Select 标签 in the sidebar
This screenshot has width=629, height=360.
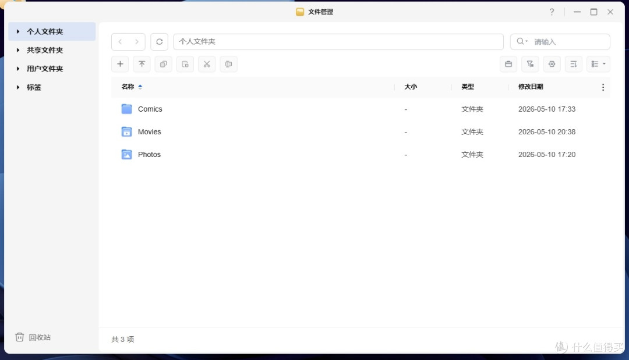click(x=34, y=87)
